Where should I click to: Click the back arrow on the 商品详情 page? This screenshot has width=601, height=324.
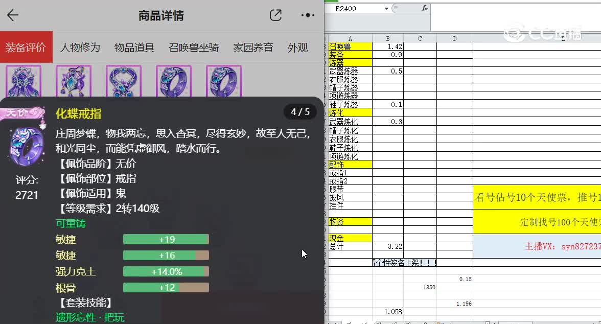click(13, 15)
